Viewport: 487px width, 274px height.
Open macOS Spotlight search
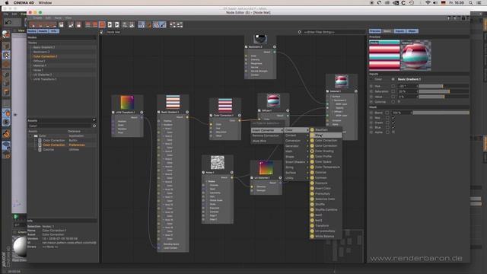[471, 3]
